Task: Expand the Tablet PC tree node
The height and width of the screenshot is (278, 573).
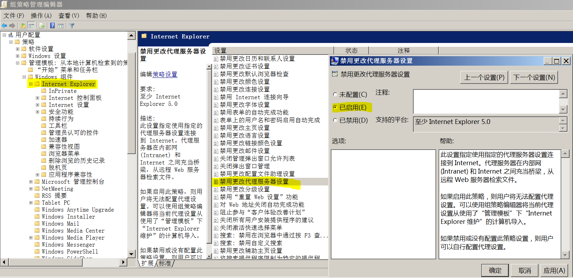Action: tap(31, 203)
